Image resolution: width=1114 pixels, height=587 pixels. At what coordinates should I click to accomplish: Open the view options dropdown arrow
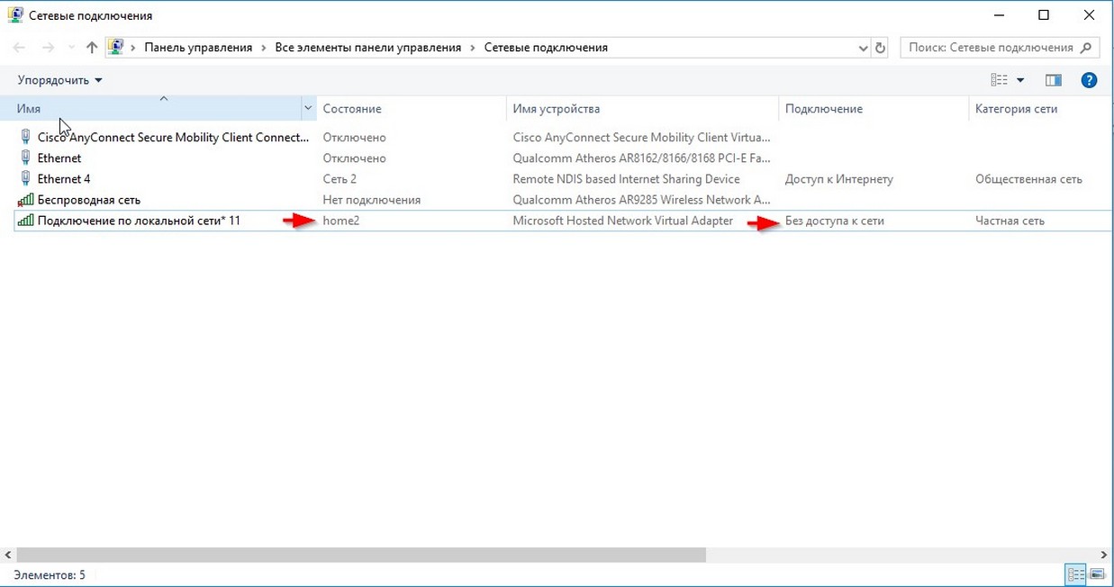(x=1020, y=80)
